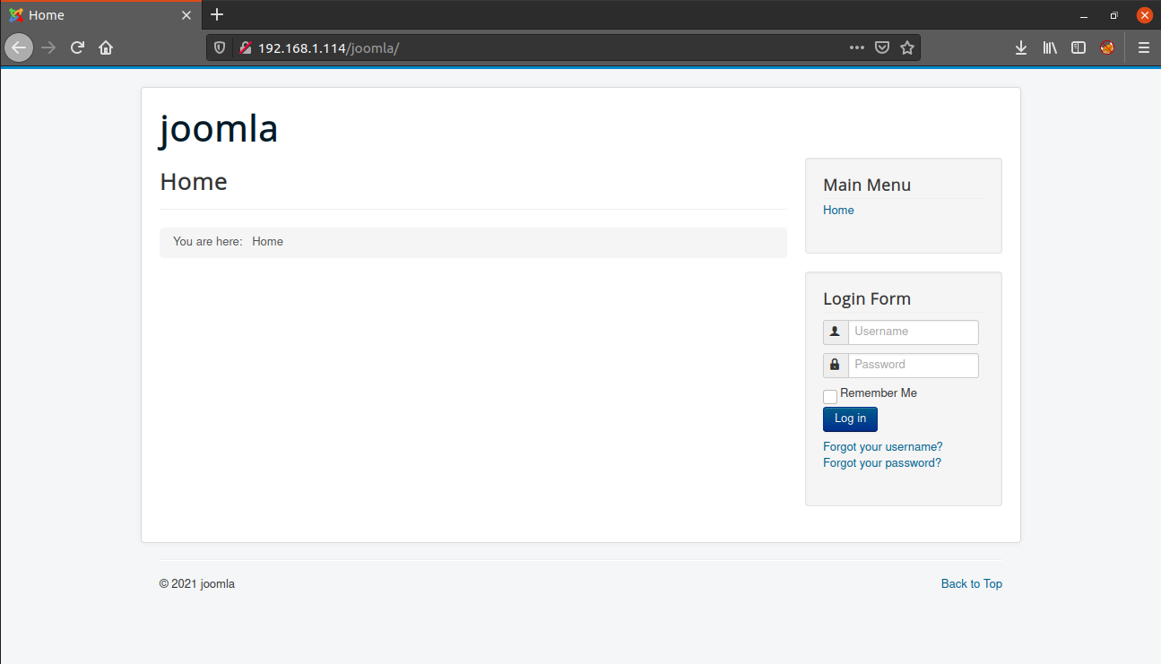Focus the Password input field
Viewport: 1161px width, 664px height.
[913, 365]
